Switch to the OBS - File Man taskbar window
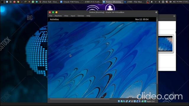Screen dimensions: 189x106 click(x=134, y=2)
